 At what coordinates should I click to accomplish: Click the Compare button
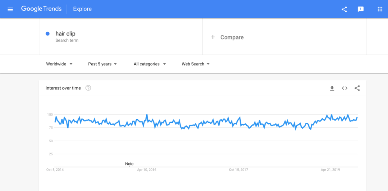(x=232, y=37)
